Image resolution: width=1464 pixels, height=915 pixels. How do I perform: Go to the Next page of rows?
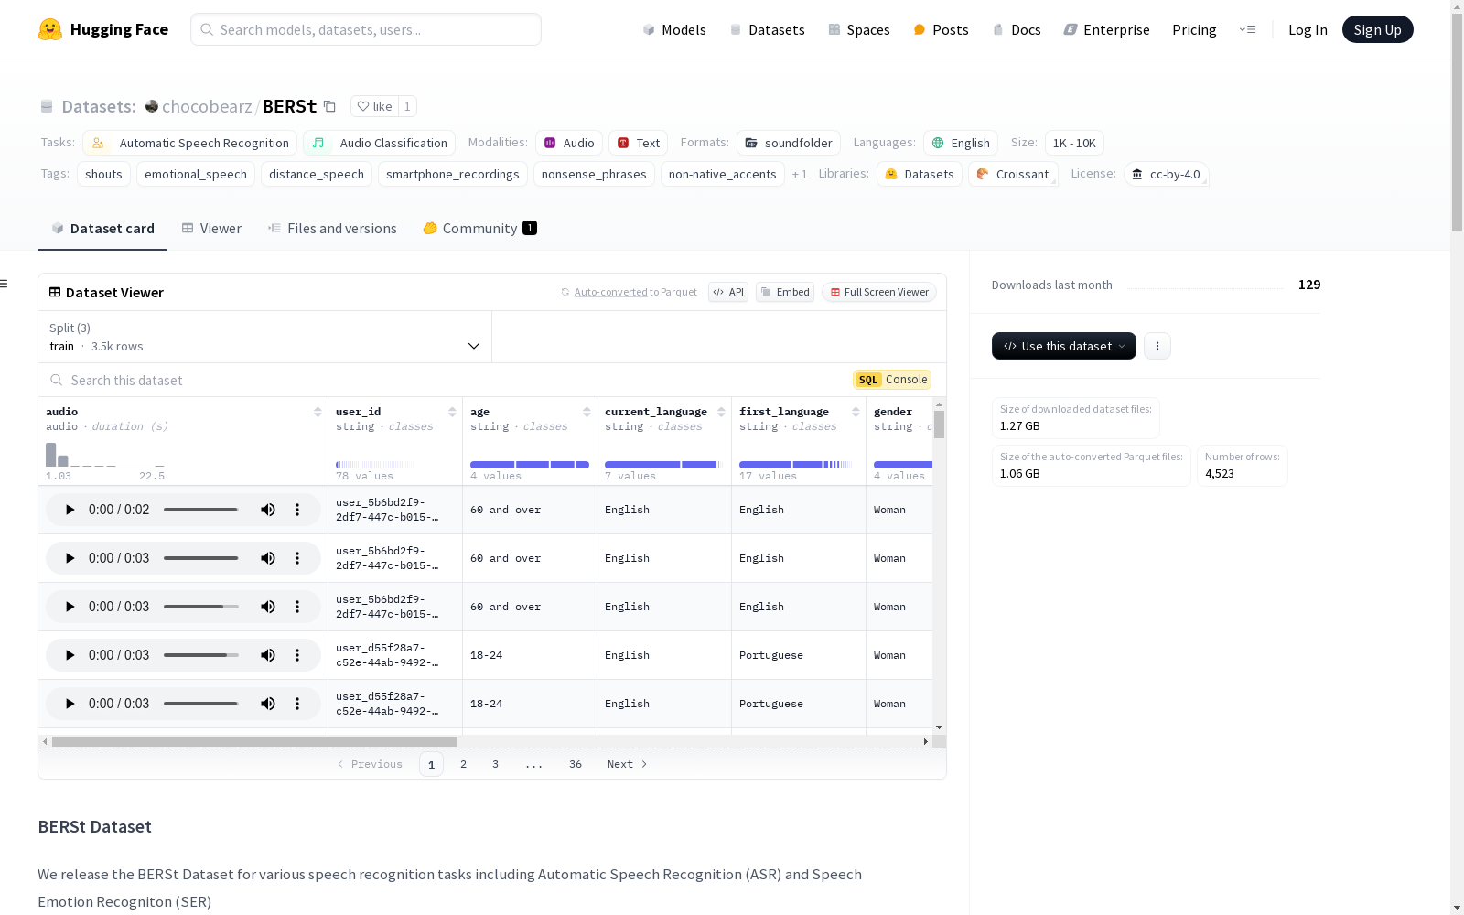627,764
